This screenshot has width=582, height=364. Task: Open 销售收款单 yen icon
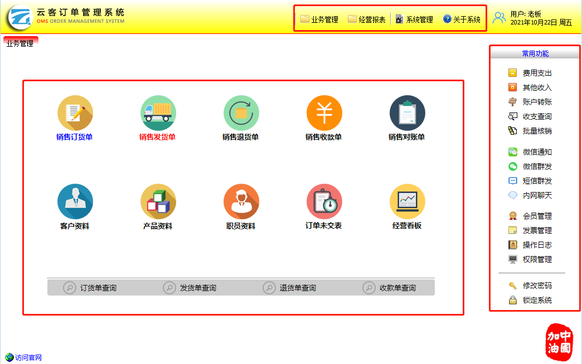[x=324, y=113]
